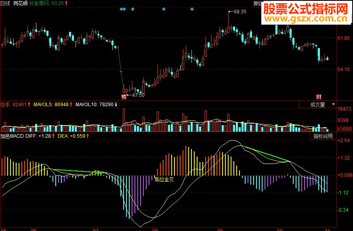The image size is (353, 231).
Task: Click the 61.85 price axis value
Action: pyautogui.click(x=344, y=38)
